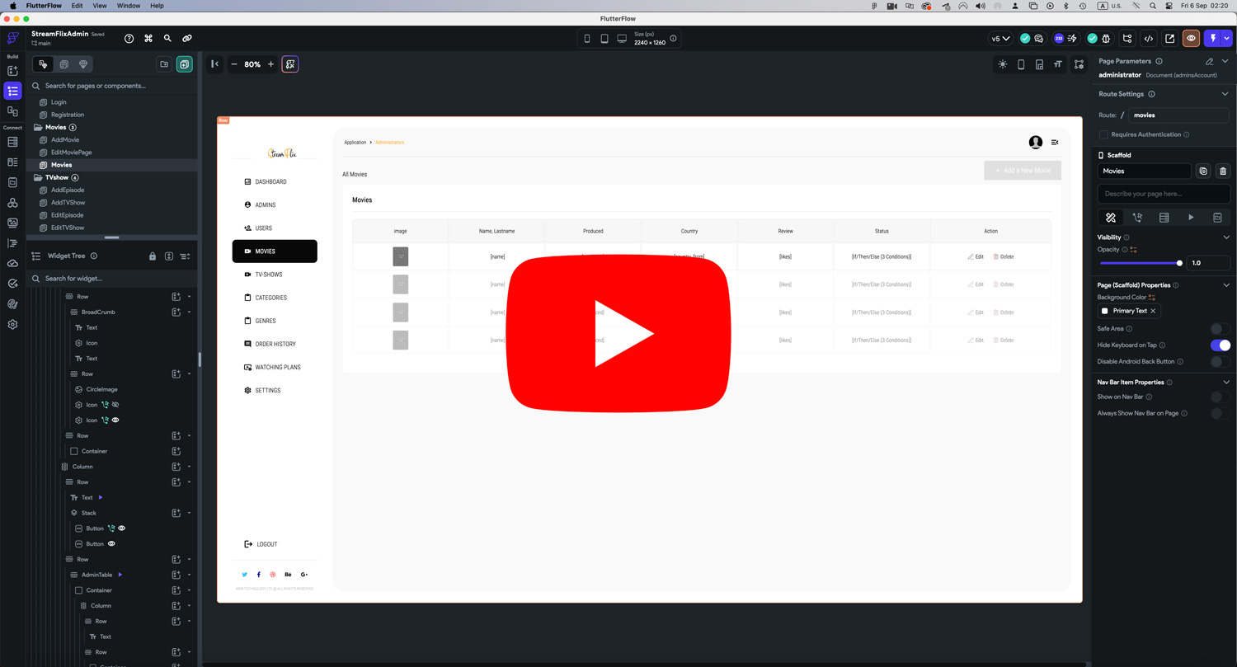Image resolution: width=1237 pixels, height=667 pixels.
Task: Select the desktop device size icon
Action: (622, 39)
